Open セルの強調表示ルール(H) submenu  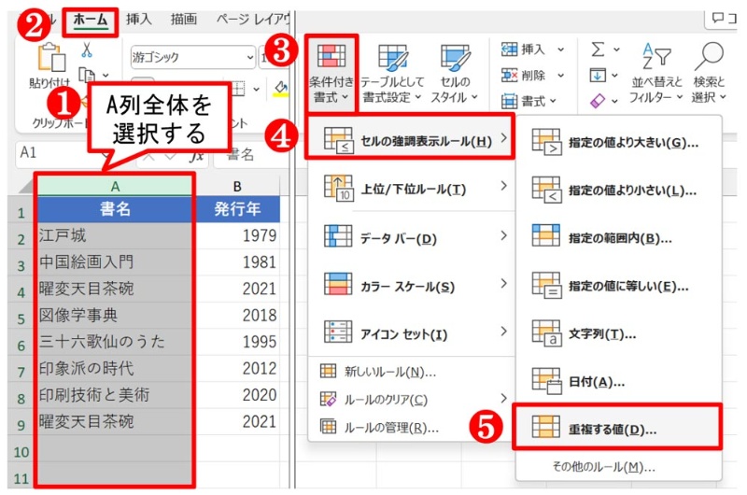click(x=410, y=137)
